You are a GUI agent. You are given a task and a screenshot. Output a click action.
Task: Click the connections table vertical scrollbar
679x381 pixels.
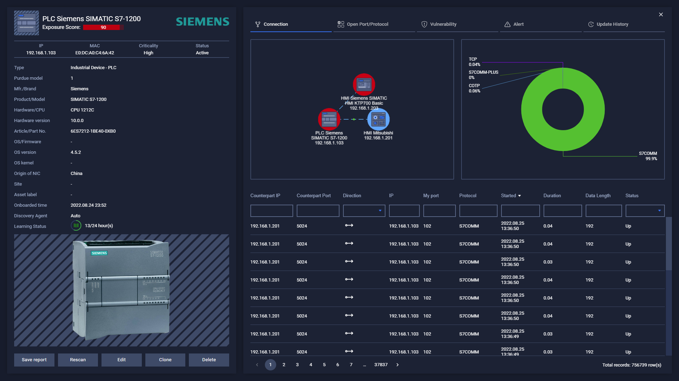point(669,243)
